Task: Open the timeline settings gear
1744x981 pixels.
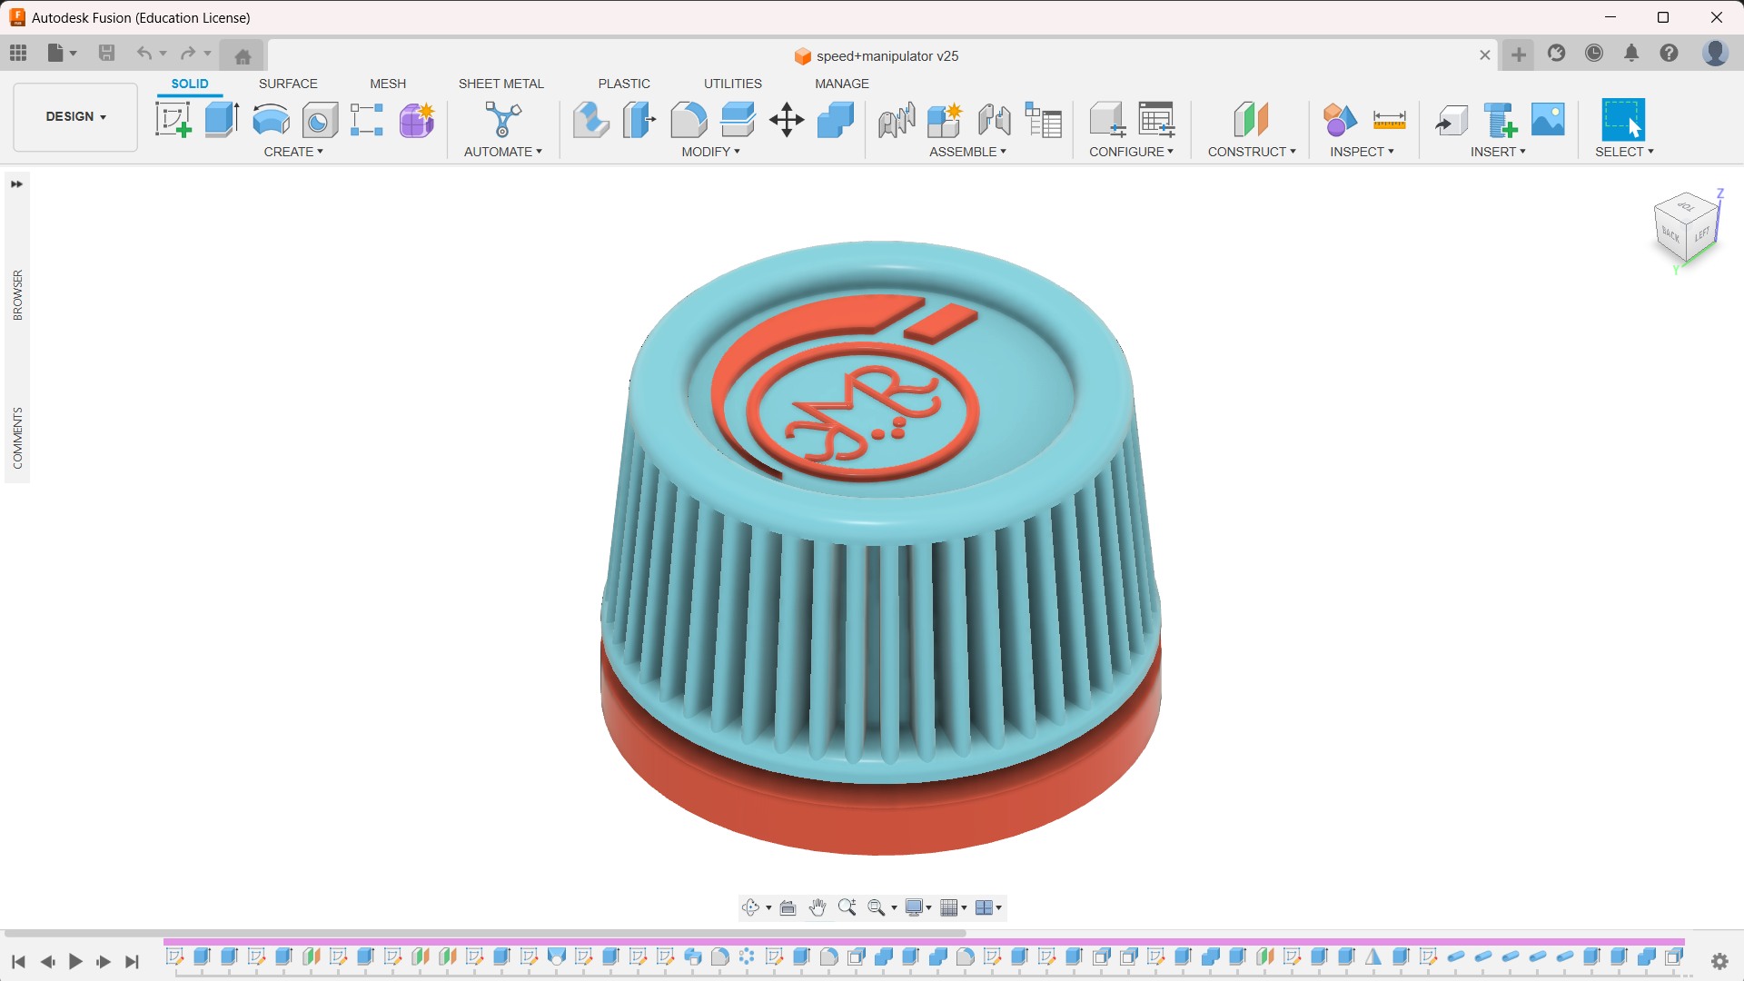Action: pyautogui.click(x=1719, y=961)
